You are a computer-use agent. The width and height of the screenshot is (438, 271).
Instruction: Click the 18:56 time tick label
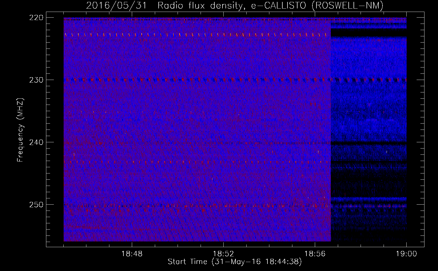click(x=315, y=254)
